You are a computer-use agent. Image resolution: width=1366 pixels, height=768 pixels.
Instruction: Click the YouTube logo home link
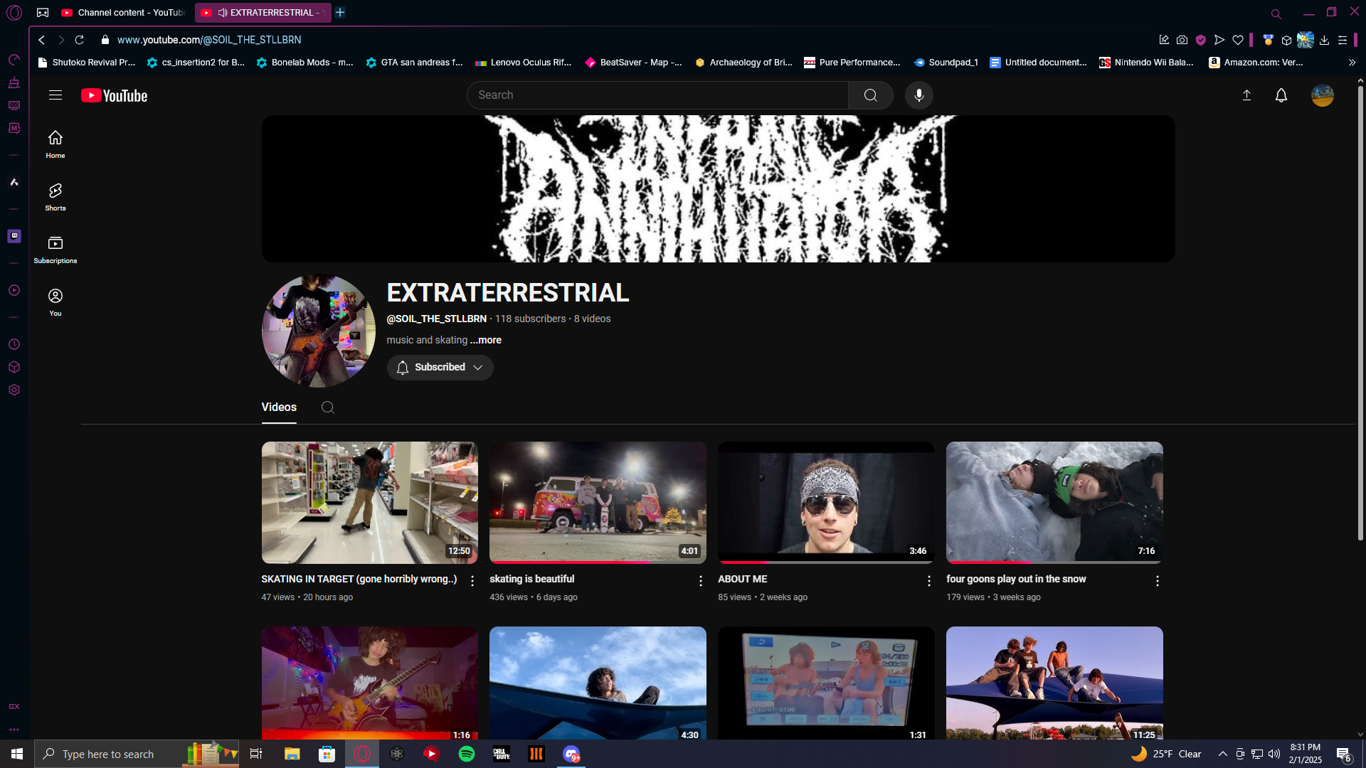pos(114,95)
